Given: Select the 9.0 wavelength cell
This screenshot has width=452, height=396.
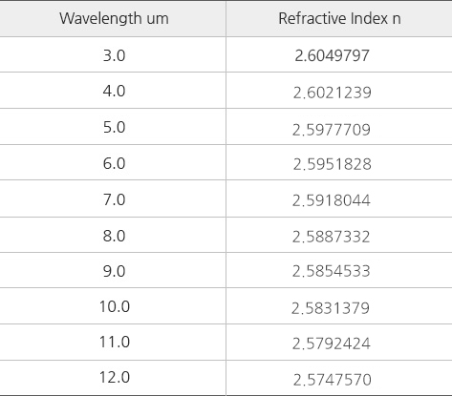Looking at the screenshot, I should click(x=114, y=271).
